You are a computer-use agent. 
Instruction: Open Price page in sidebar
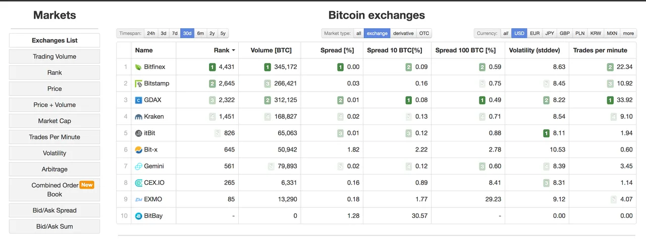pos(55,89)
